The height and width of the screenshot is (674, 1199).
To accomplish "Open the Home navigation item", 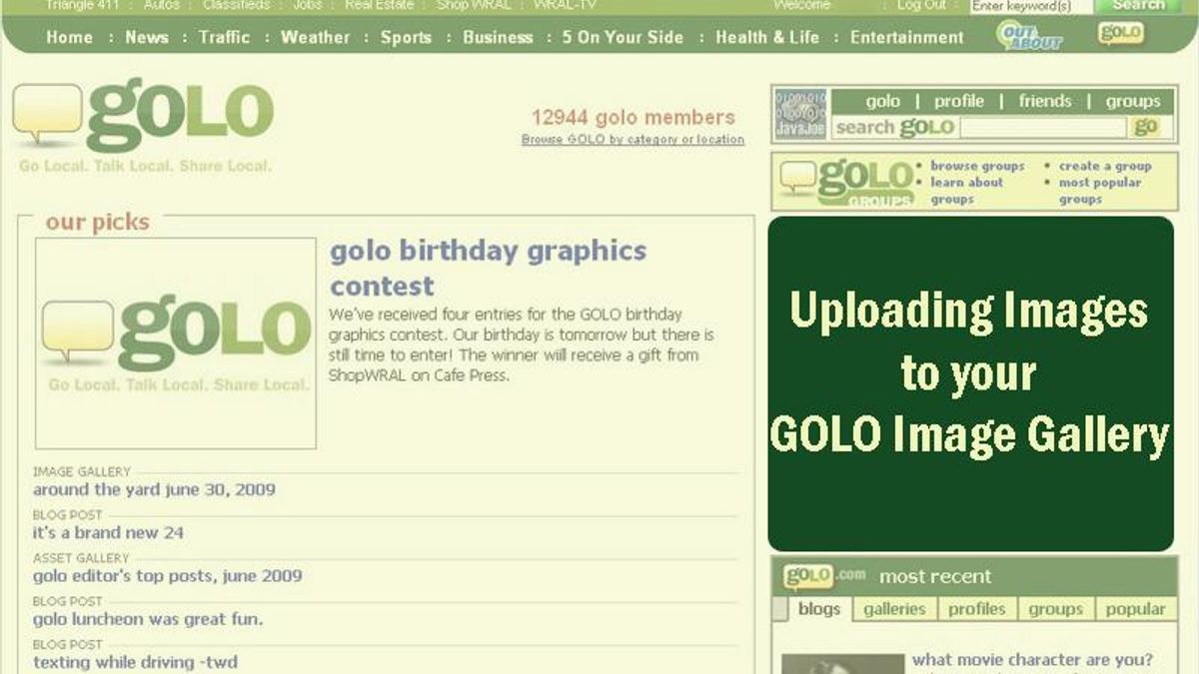I will click(x=69, y=37).
